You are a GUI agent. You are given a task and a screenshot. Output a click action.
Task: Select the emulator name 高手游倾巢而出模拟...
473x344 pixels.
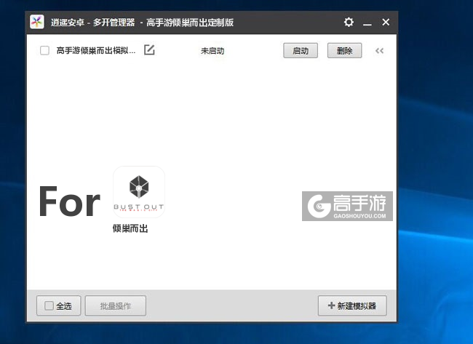tap(96, 50)
